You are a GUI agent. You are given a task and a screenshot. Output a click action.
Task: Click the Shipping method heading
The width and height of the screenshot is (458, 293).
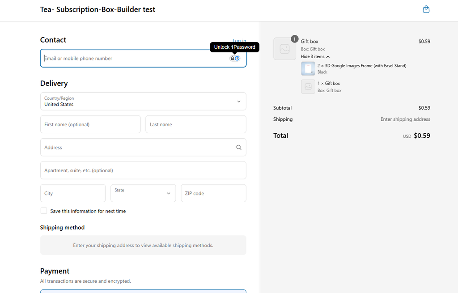tap(62, 228)
